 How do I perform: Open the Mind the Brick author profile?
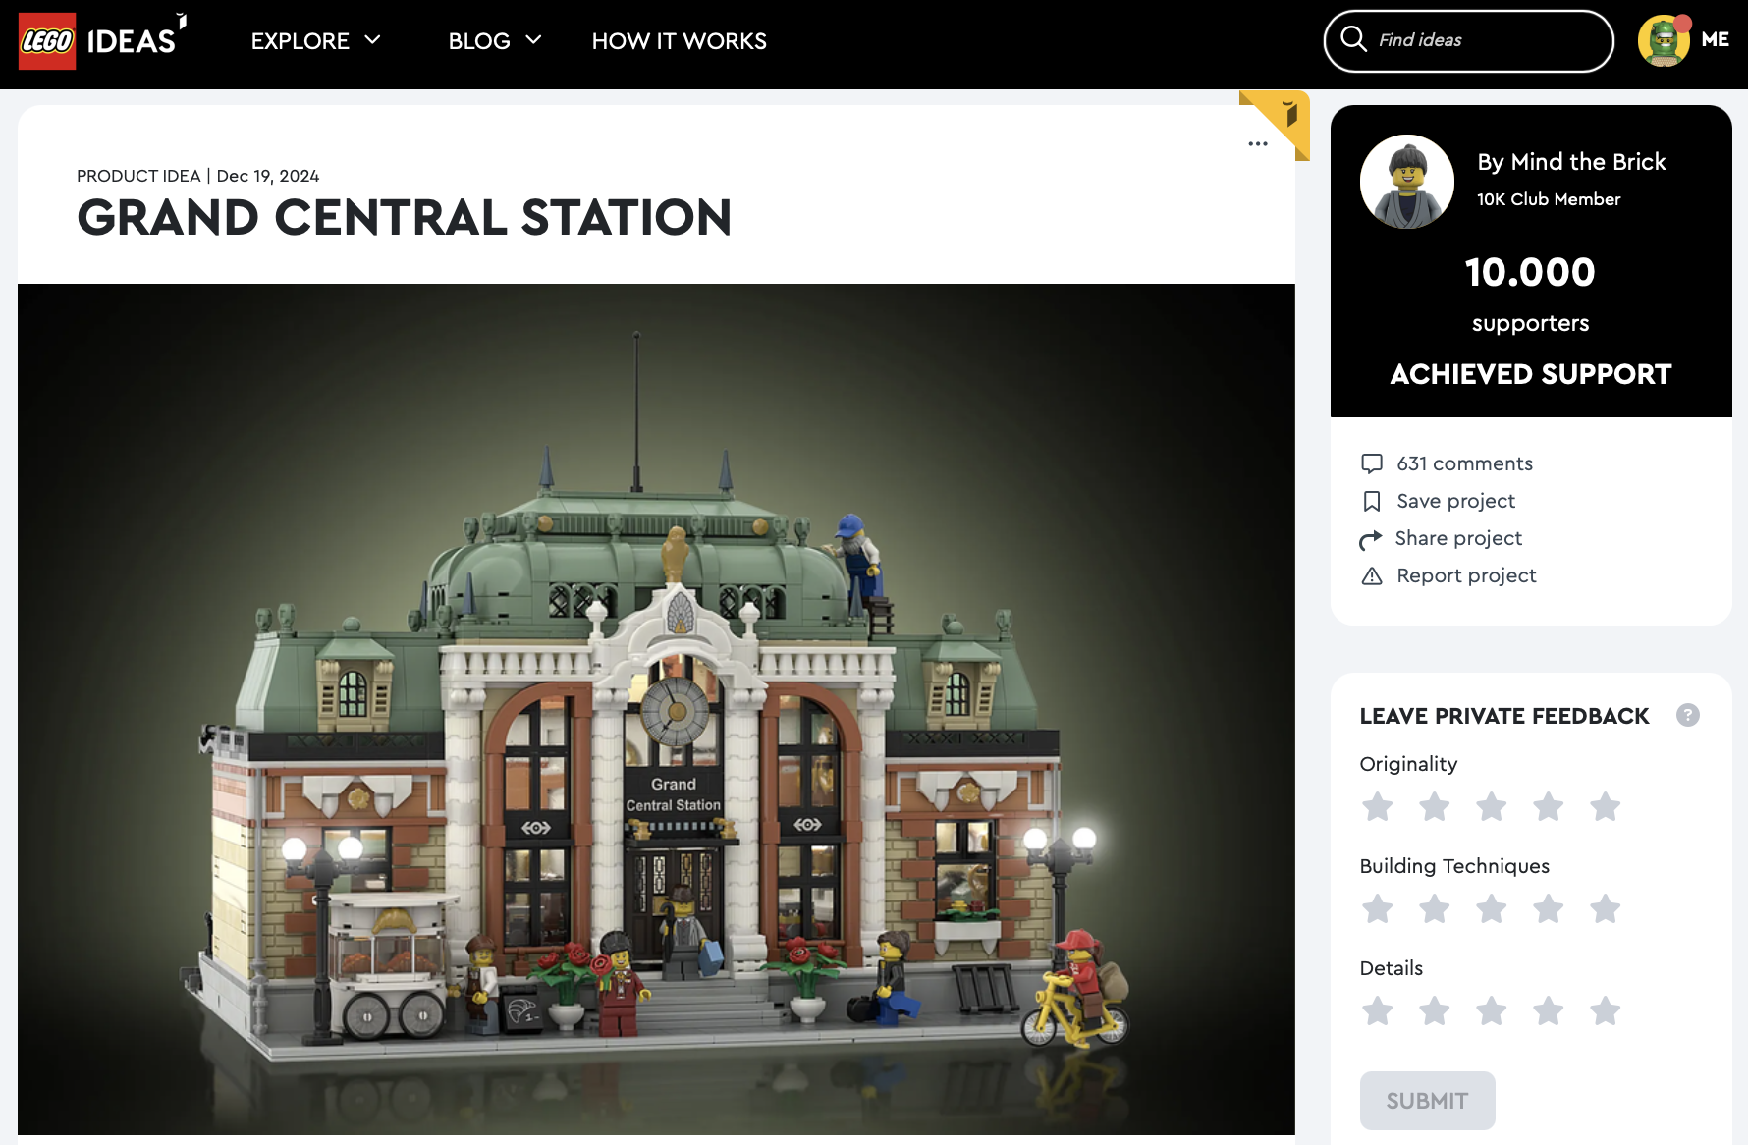pos(1571,162)
